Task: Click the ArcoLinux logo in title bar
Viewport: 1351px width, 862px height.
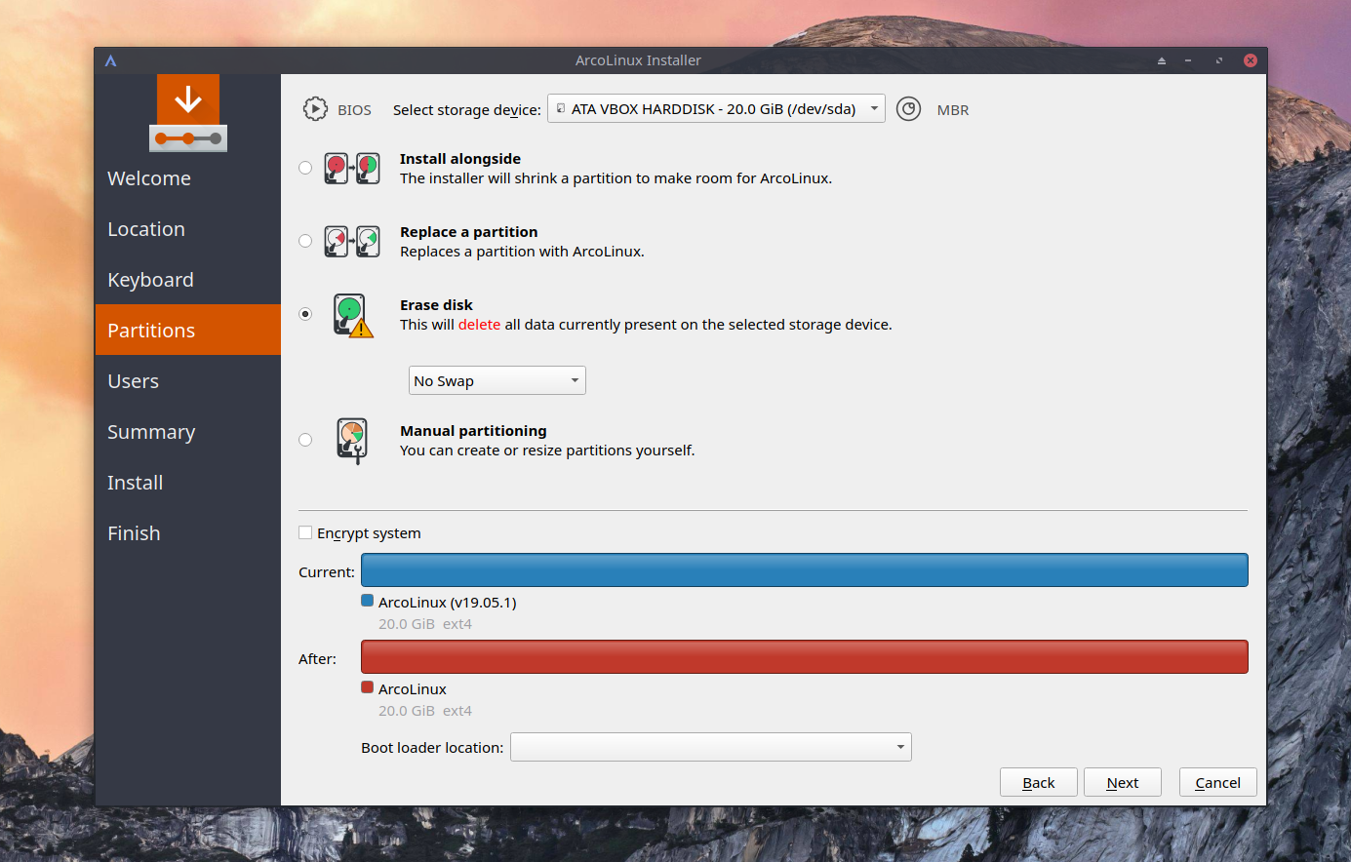Action: (110, 60)
